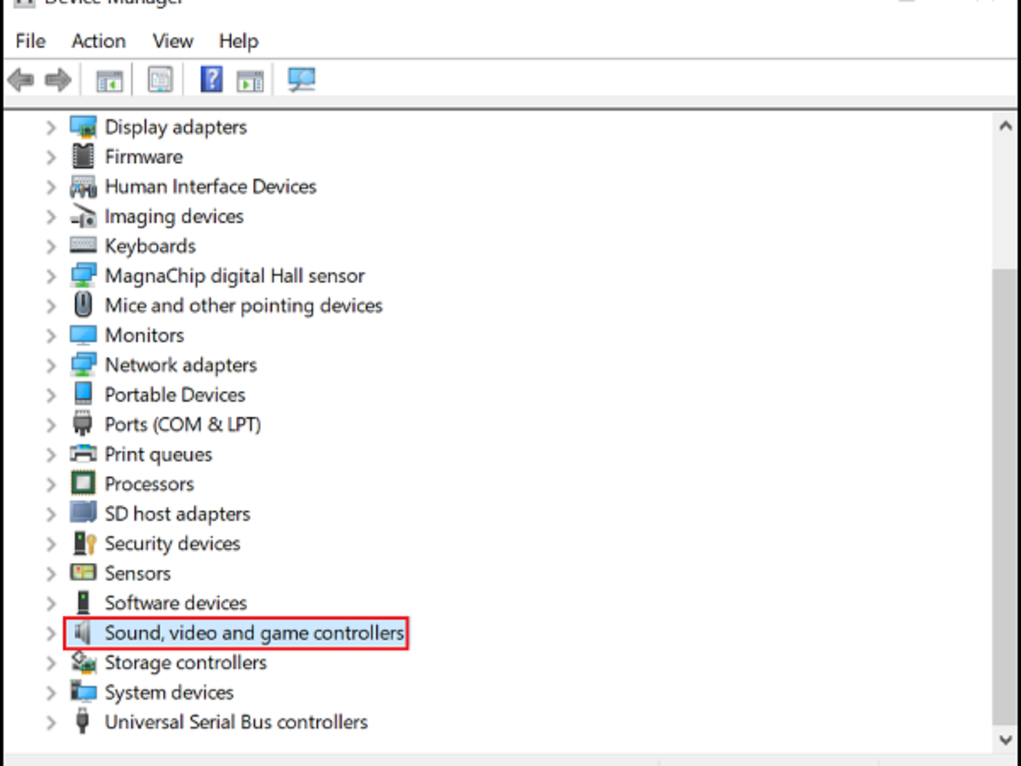Viewport: 1021px width, 766px height.
Task: Click the Back arrow toolbar button
Action: (21, 81)
